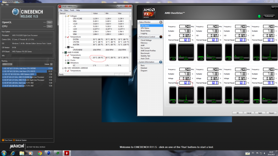Click the Utilizations icon in HWMonitor
This screenshot has width=278, height=156.
pos(68,63)
